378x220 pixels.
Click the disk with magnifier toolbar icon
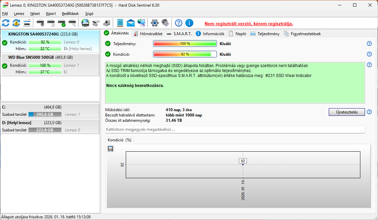click(x=72, y=23)
